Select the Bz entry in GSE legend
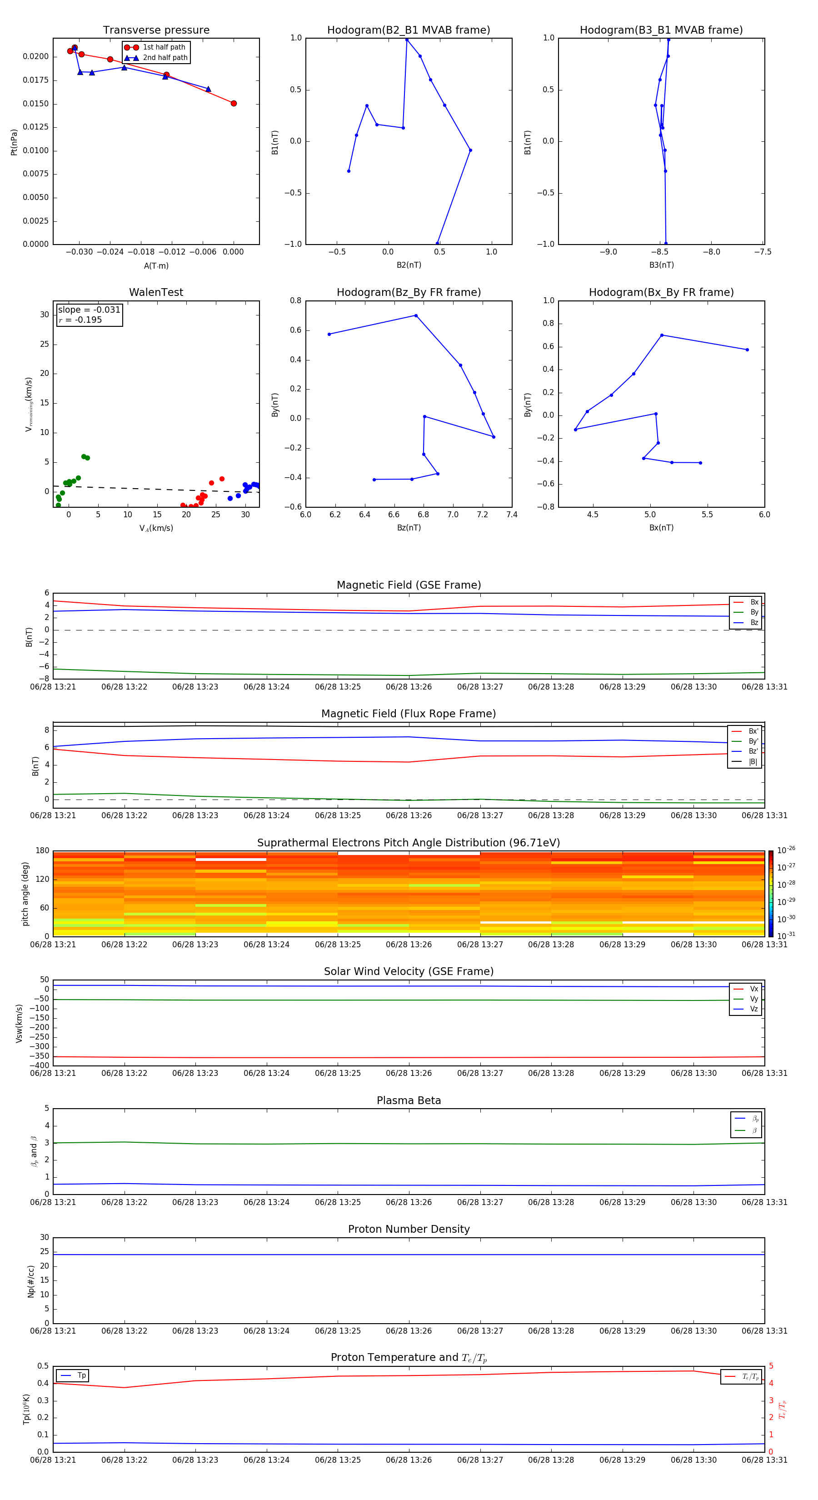Image resolution: width=818 pixels, height=1500 pixels. coord(746,623)
